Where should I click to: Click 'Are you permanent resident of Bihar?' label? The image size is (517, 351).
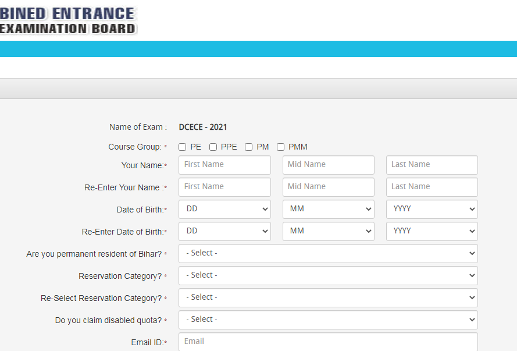point(94,254)
